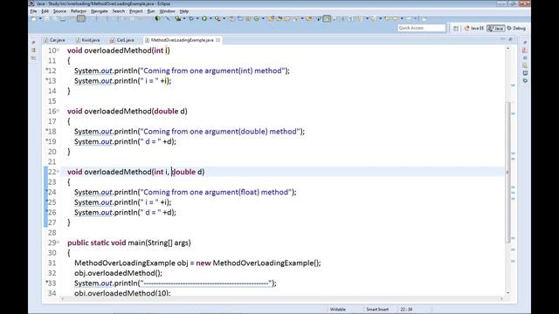The height and width of the screenshot is (314, 559).
Task: Open the Navigate menu
Action: click(99, 11)
